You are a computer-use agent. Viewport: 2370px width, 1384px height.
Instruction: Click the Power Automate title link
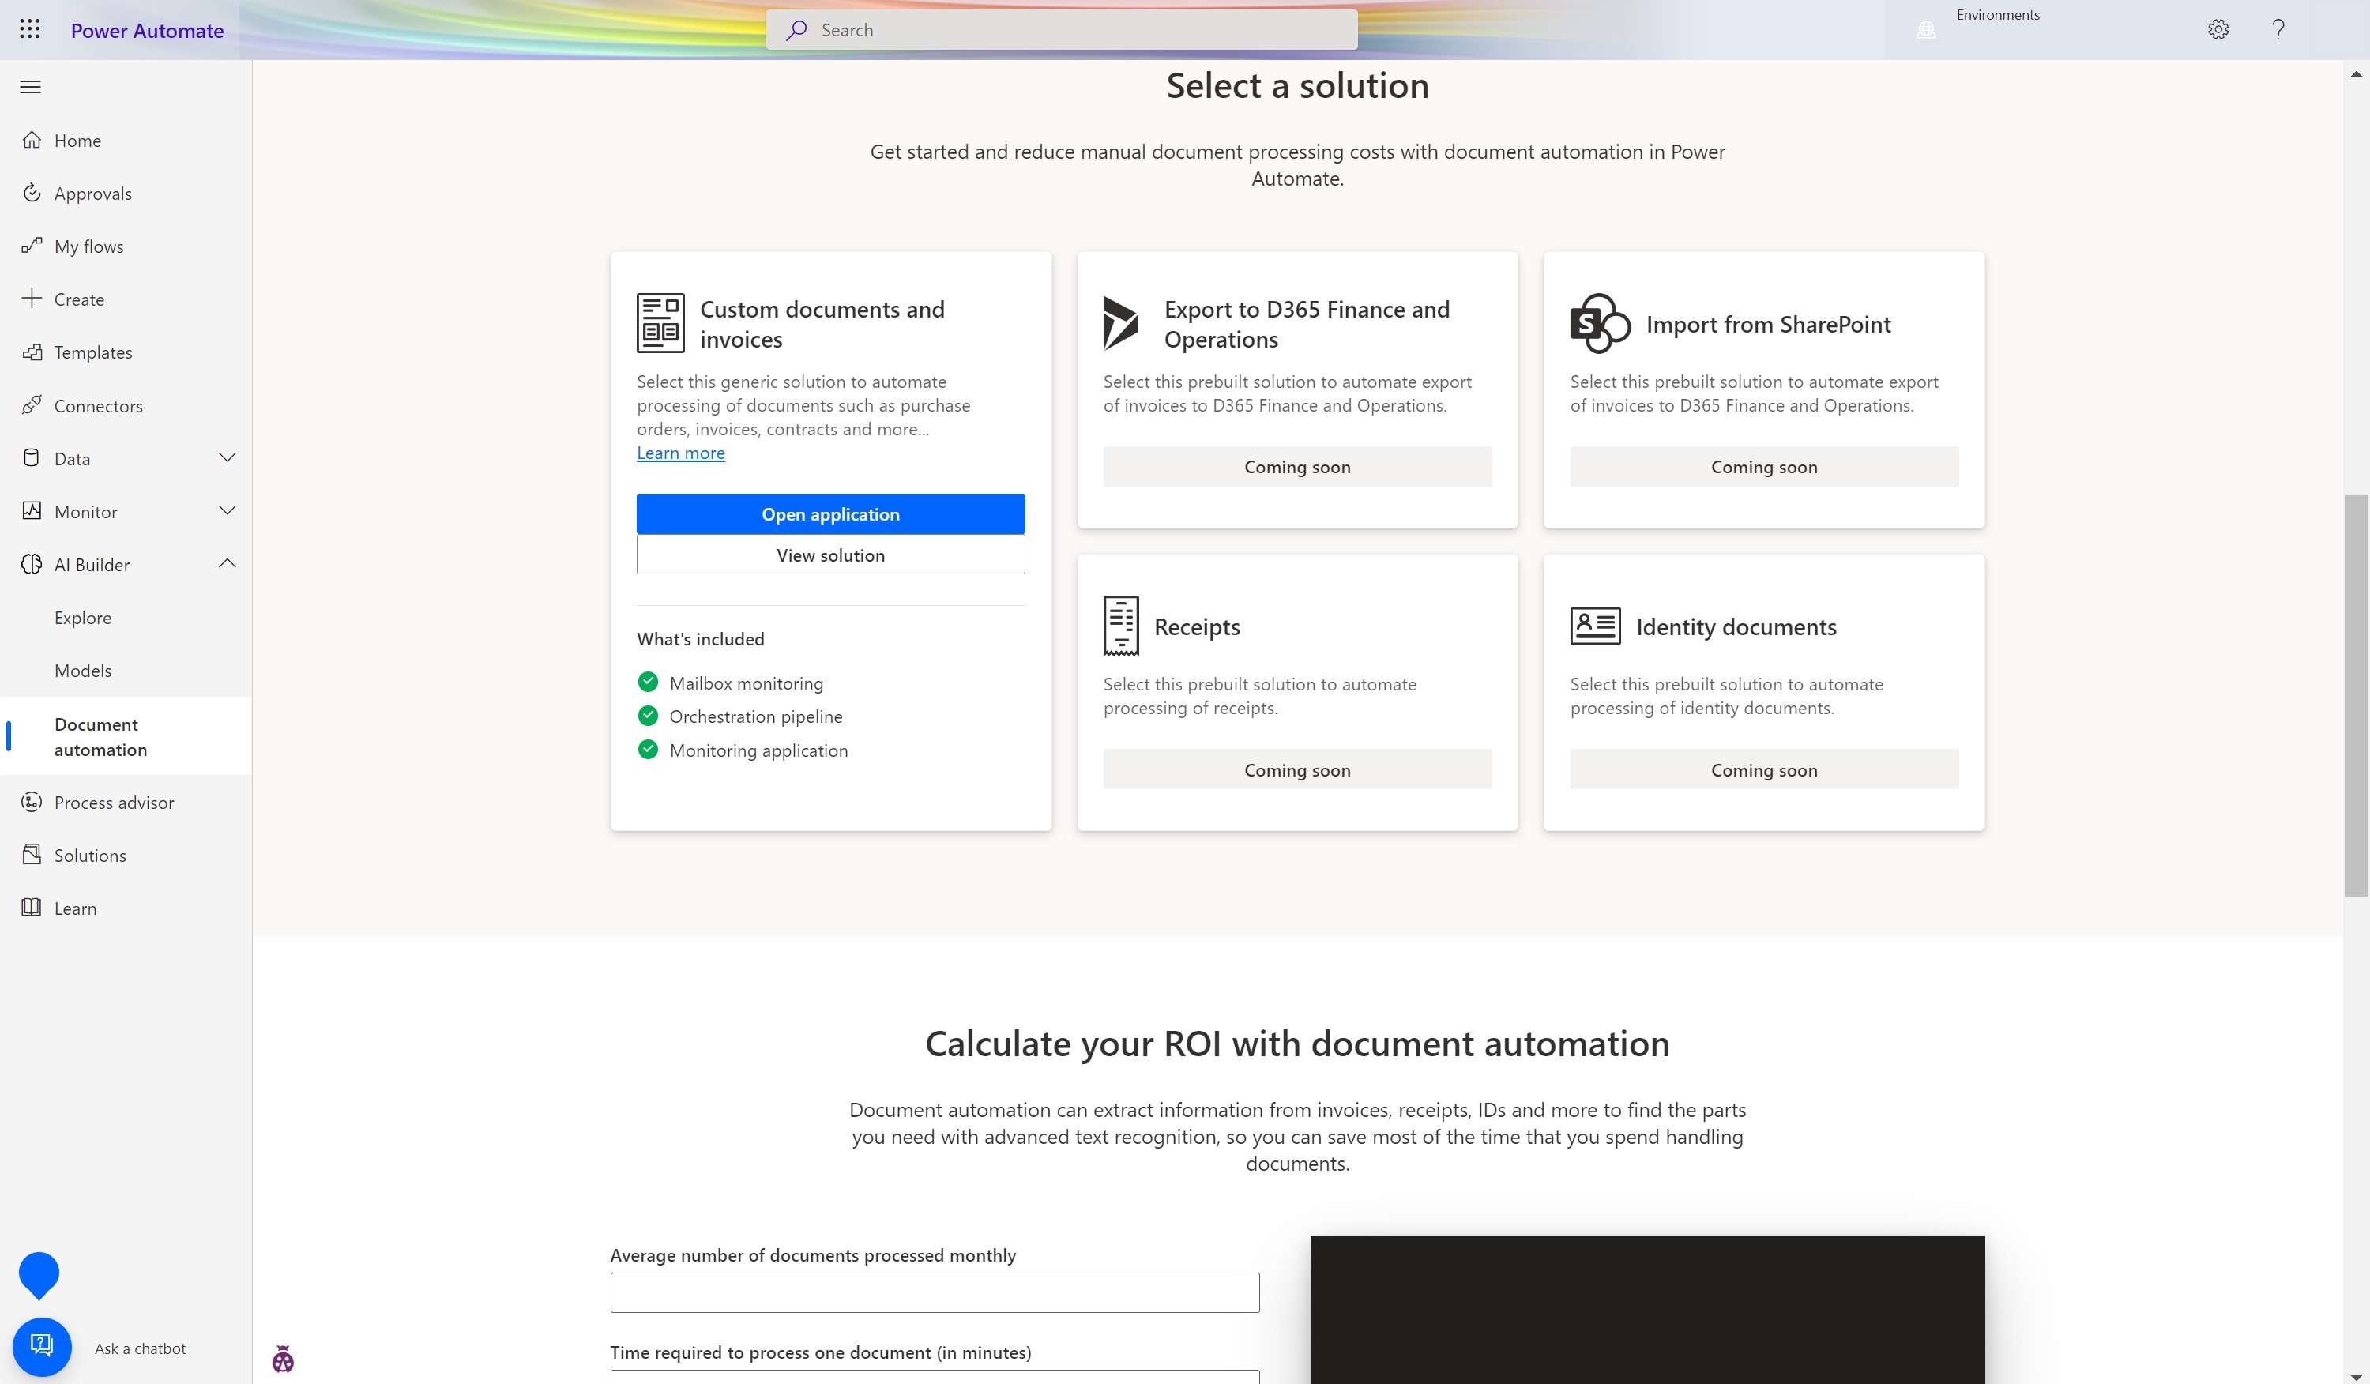tap(148, 30)
